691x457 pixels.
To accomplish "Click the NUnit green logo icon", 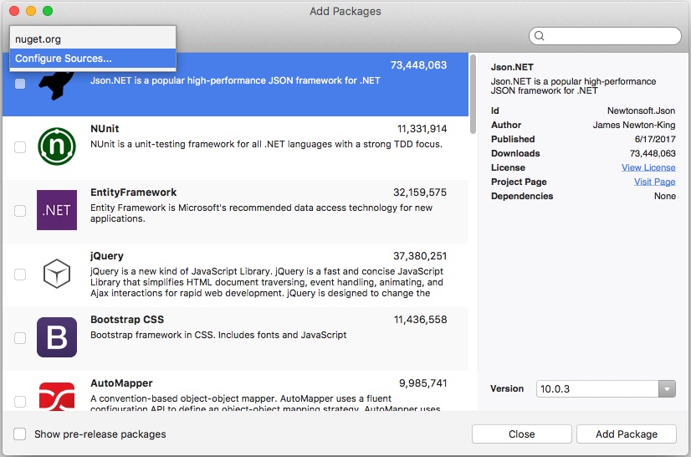I will 56,146.
